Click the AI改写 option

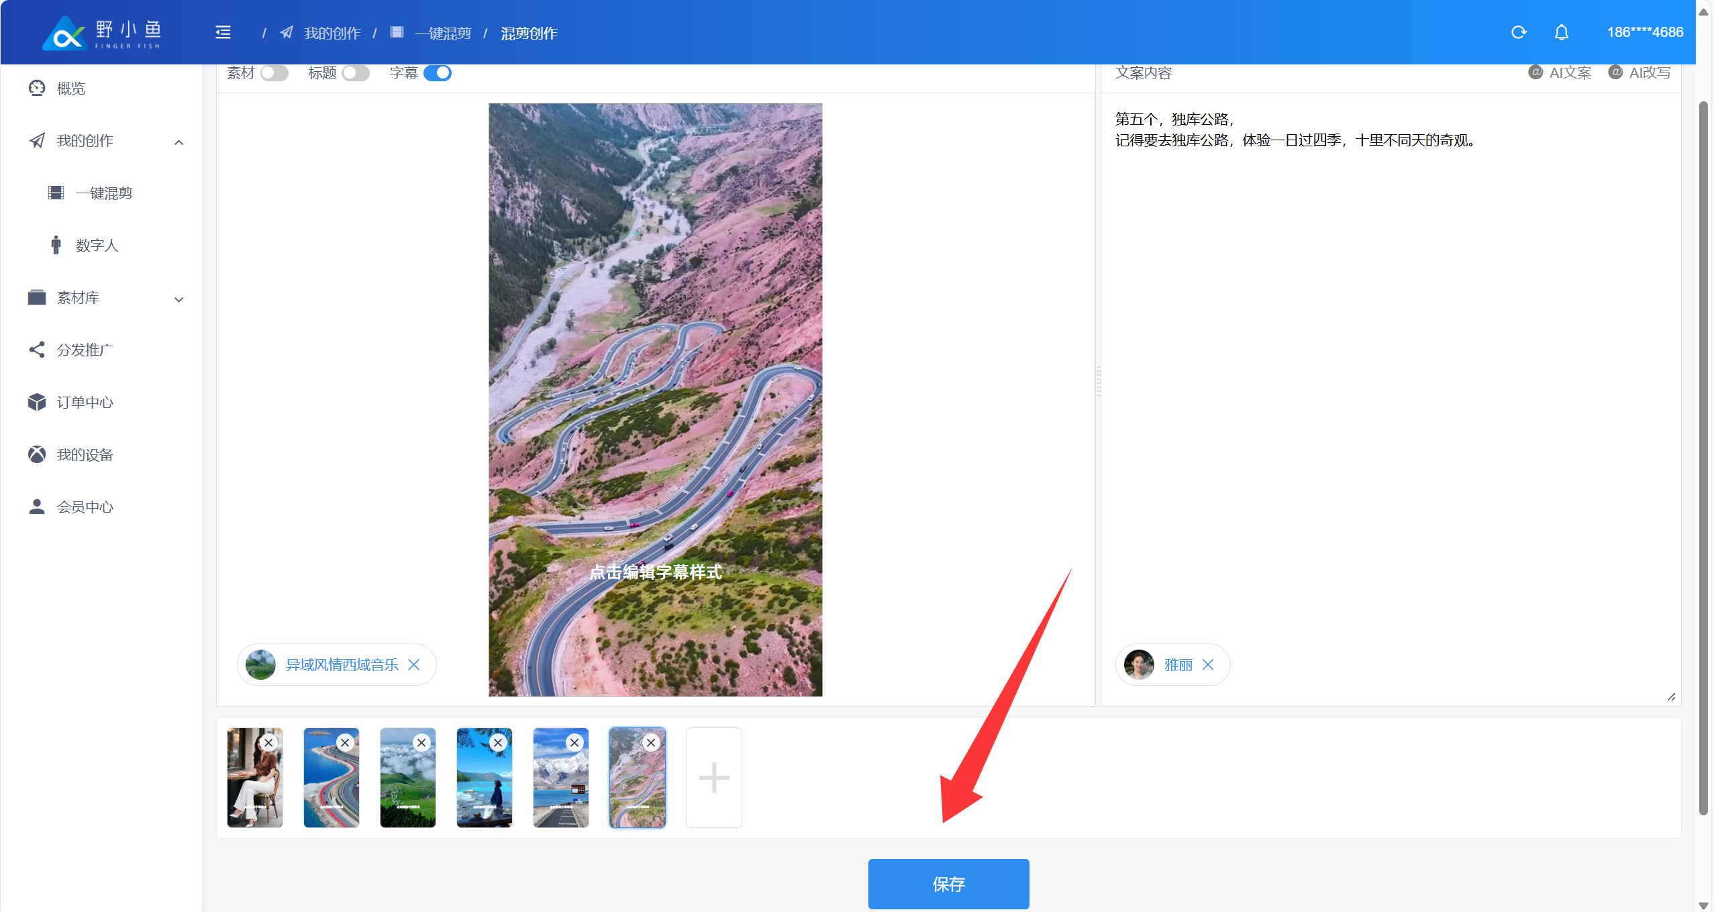coord(1640,72)
